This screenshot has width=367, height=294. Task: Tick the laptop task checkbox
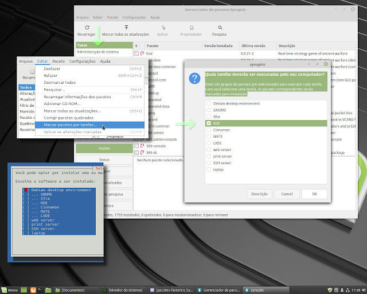(209, 169)
